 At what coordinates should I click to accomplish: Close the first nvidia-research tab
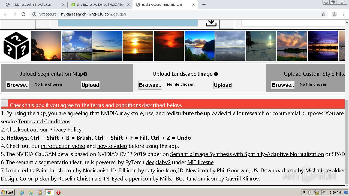point(63,5)
